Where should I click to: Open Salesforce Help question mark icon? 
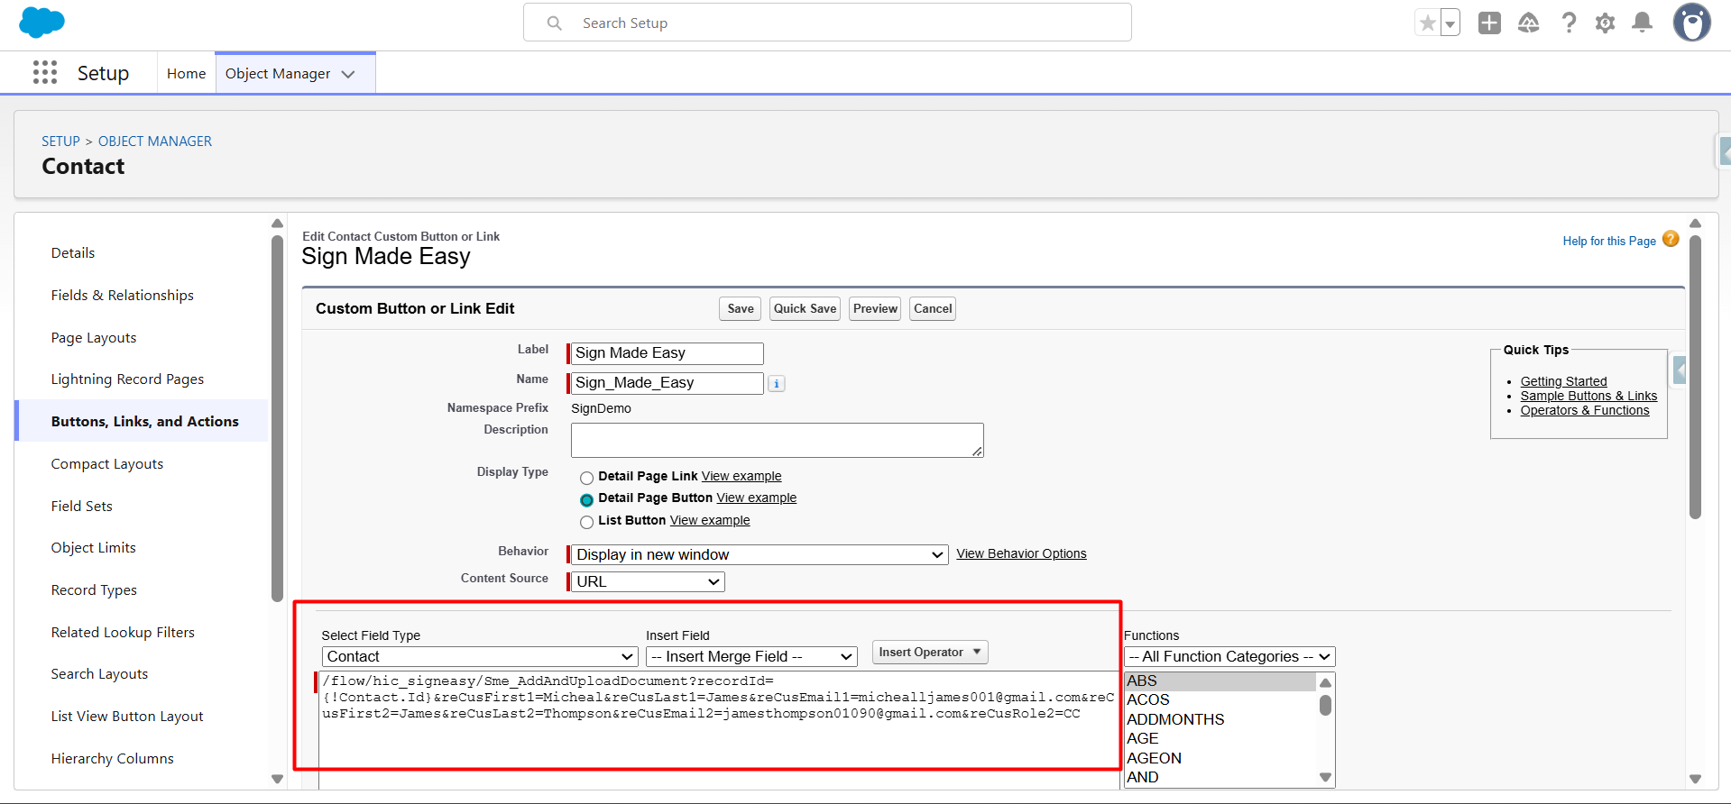pos(1569,23)
